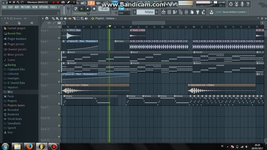
Task: Click the record button in transport
Action: [x=94, y=9]
